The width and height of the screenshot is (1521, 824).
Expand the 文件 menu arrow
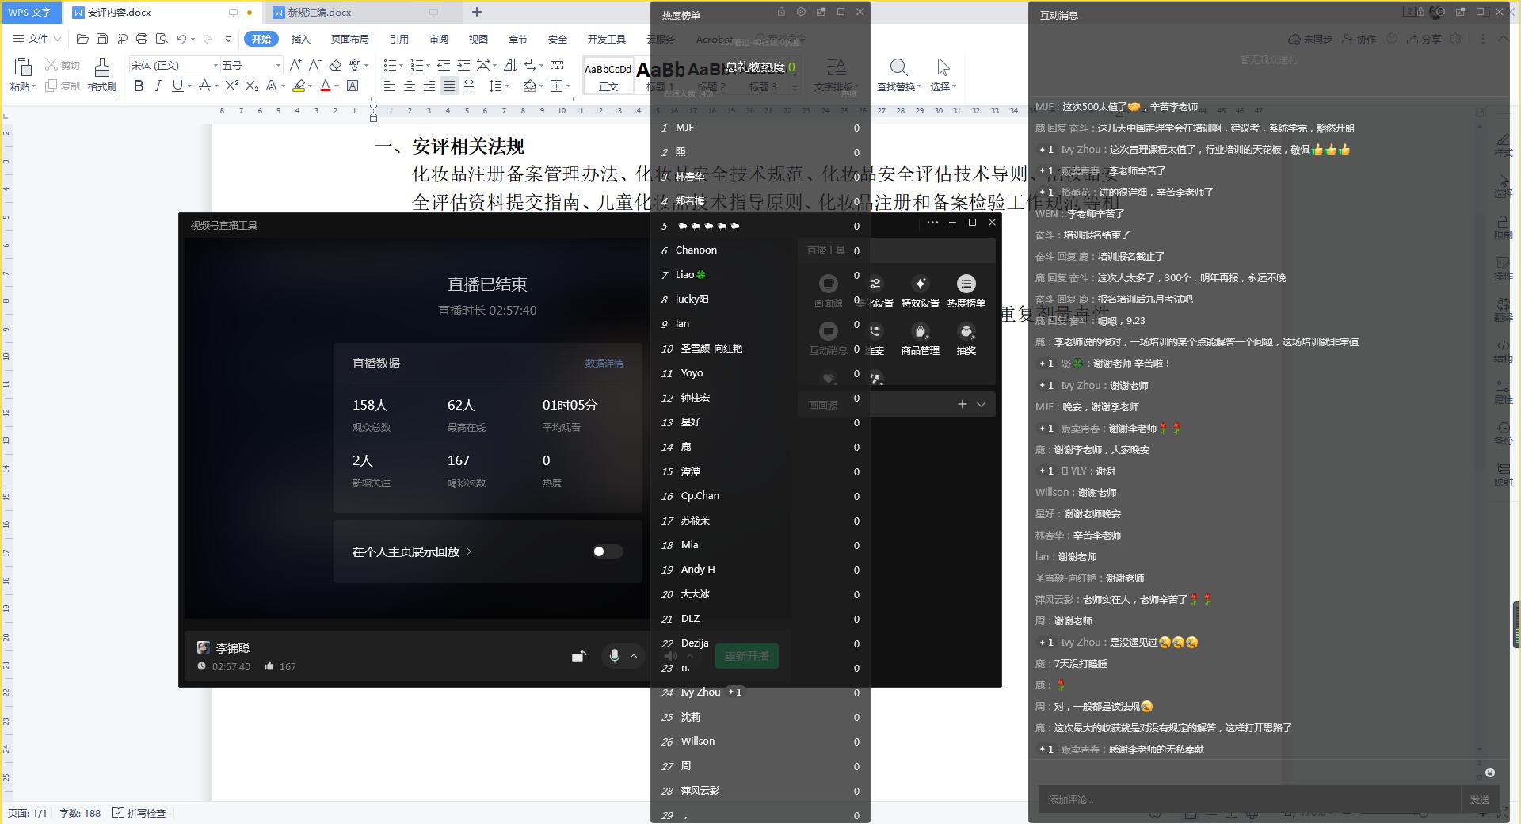[57, 39]
